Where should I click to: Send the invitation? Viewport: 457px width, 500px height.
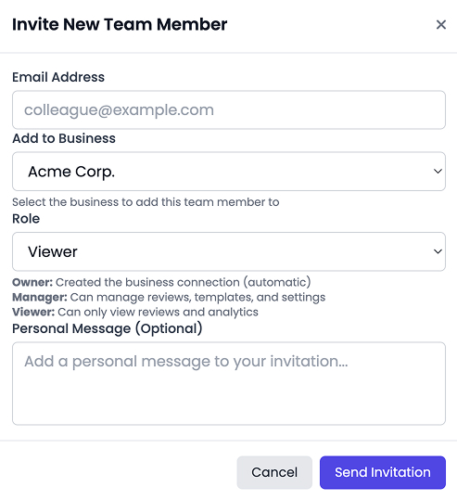pos(383,472)
